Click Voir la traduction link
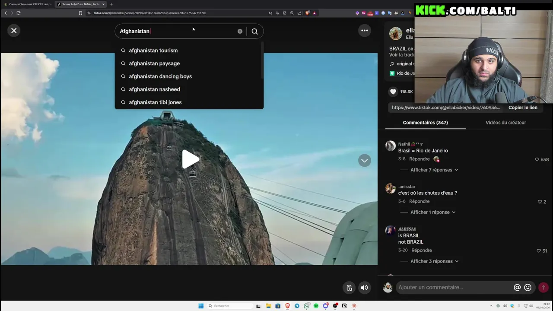 coord(402,55)
